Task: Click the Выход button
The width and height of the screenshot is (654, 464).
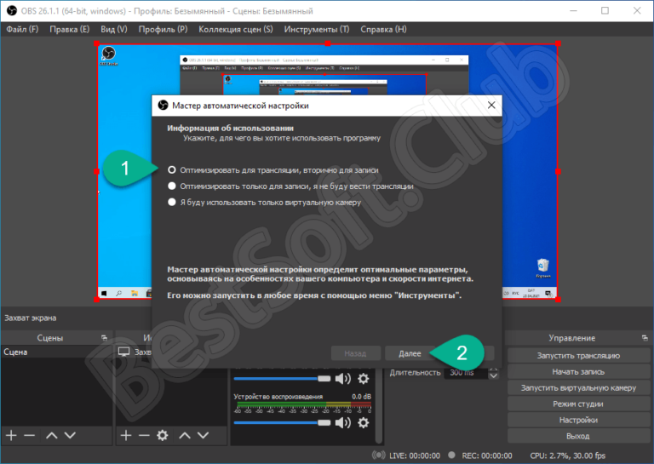Action: coord(578,436)
